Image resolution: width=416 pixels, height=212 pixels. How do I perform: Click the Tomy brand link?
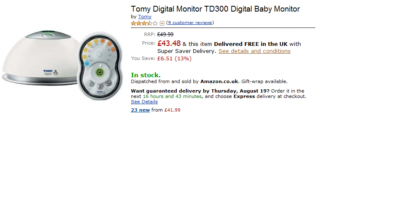pos(144,17)
